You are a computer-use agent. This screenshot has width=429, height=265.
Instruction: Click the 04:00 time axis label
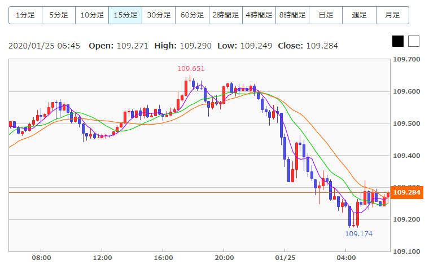pyautogui.click(x=347, y=258)
